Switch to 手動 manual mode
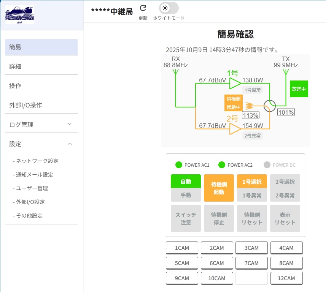 [x=186, y=195]
